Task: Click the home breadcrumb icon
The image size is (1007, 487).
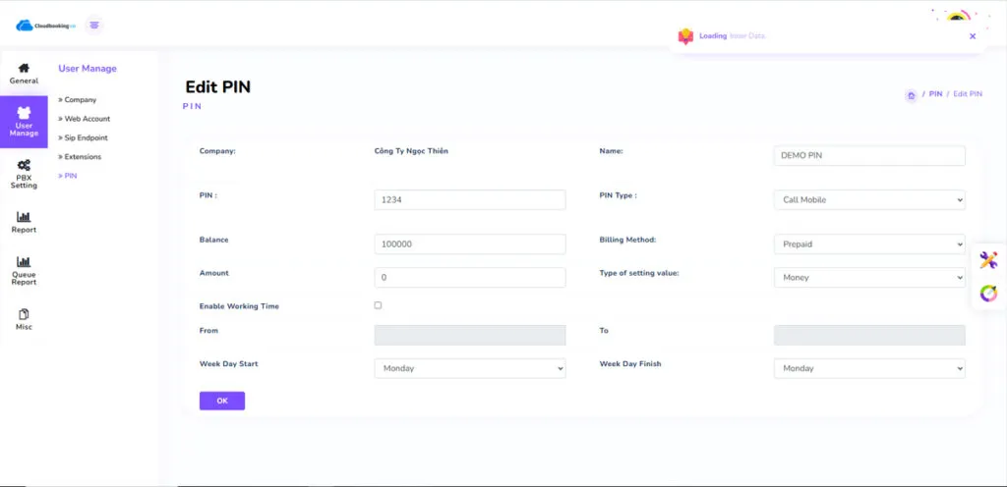Action: tap(911, 95)
